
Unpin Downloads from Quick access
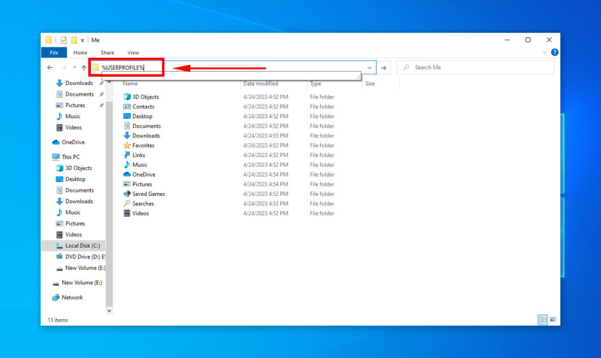(x=101, y=83)
